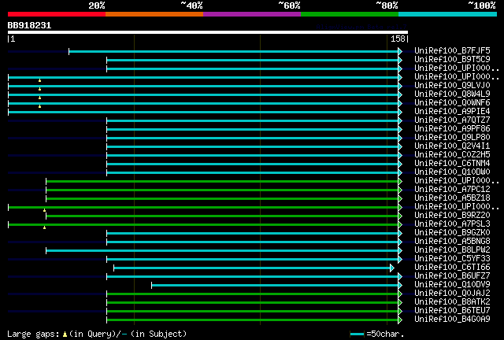Screen dimensions: 504x340
Task: Click the green alignment bar for A5BZ18
Action: 222,198
